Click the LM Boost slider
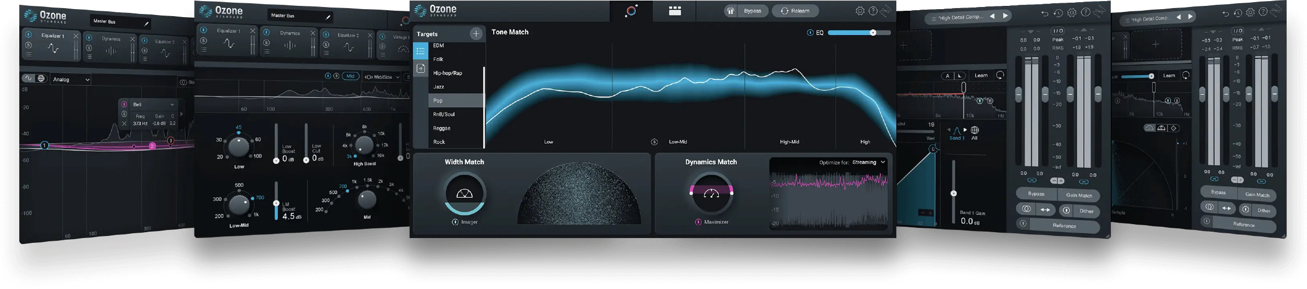1307x289 pixels. pyautogui.click(x=276, y=201)
